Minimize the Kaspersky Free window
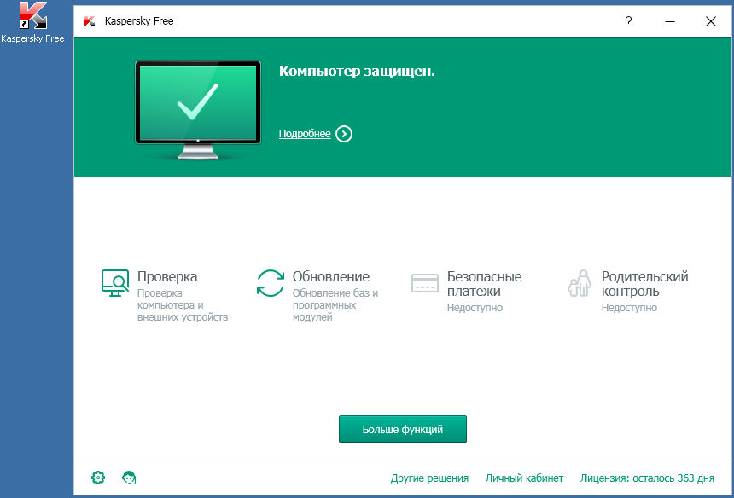 pyautogui.click(x=670, y=21)
